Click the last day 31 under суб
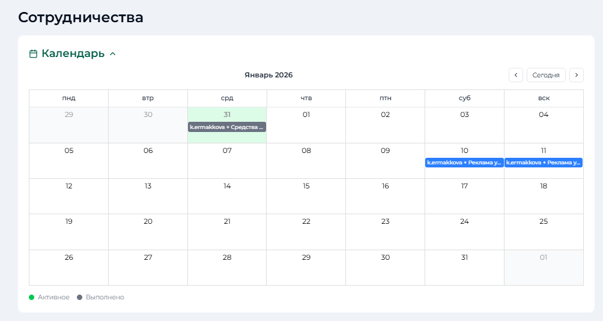603x321 pixels. (464, 257)
